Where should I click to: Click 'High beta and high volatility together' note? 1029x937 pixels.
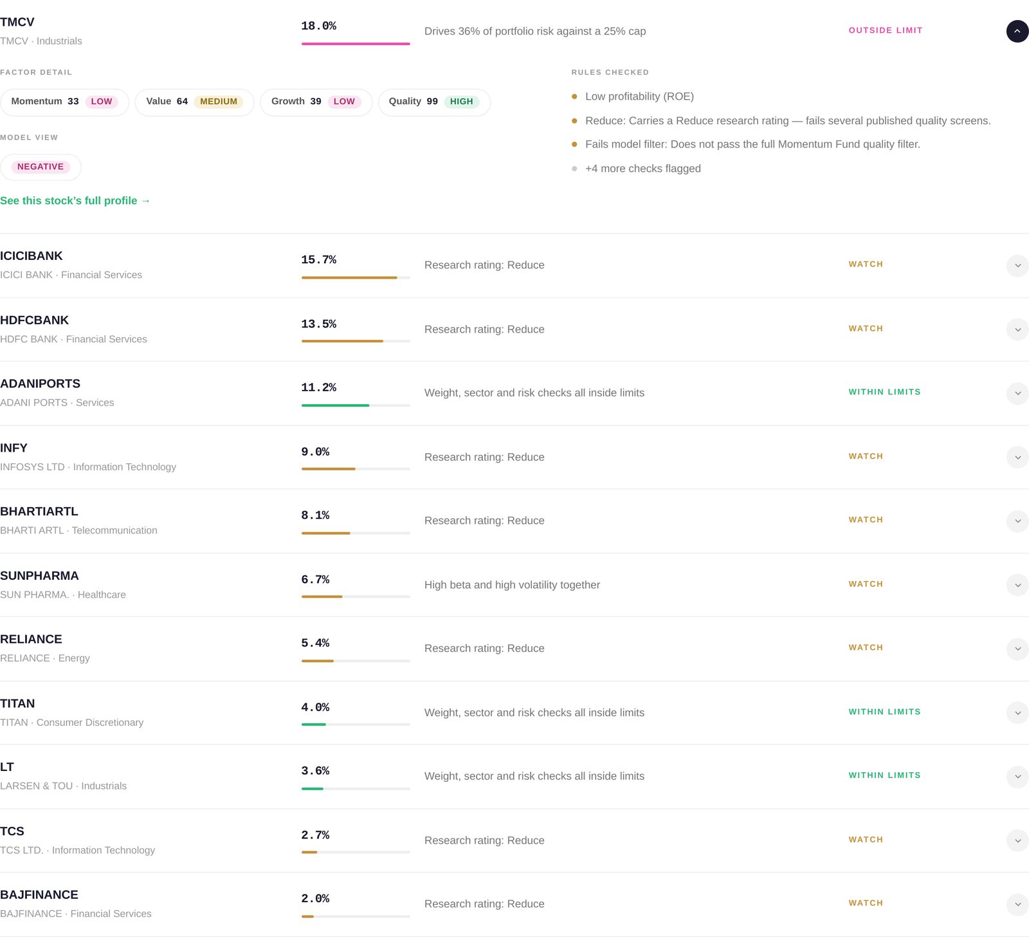click(x=512, y=585)
